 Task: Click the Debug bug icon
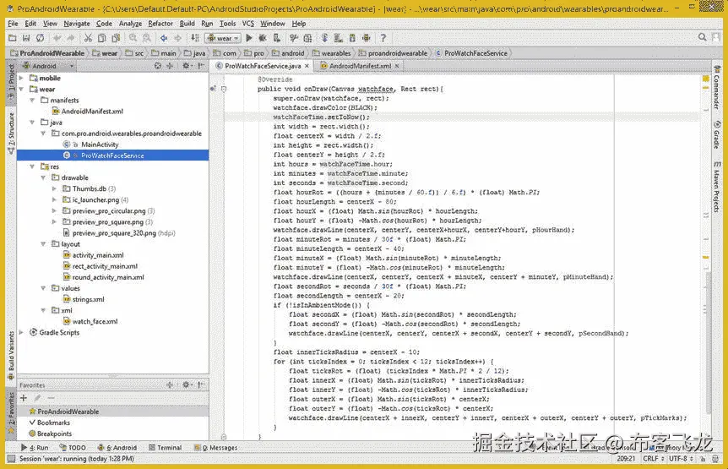(x=263, y=38)
